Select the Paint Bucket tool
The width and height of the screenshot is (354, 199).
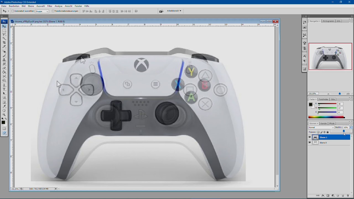click(4, 72)
